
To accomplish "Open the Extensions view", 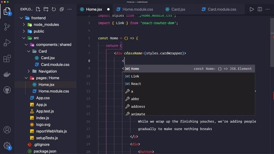I will 7,59.
